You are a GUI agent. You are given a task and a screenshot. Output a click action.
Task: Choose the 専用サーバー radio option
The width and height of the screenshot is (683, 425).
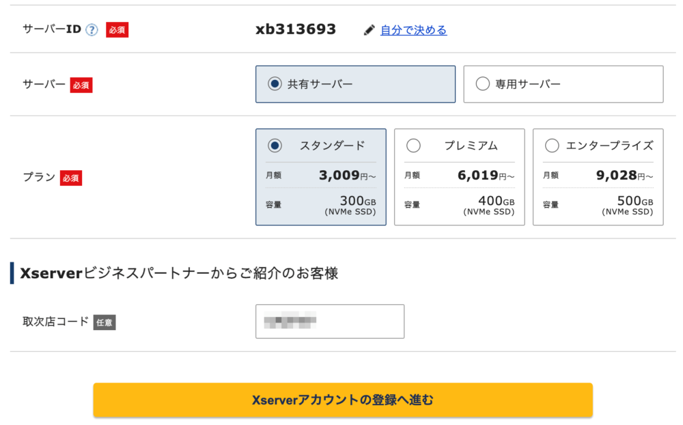483,83
